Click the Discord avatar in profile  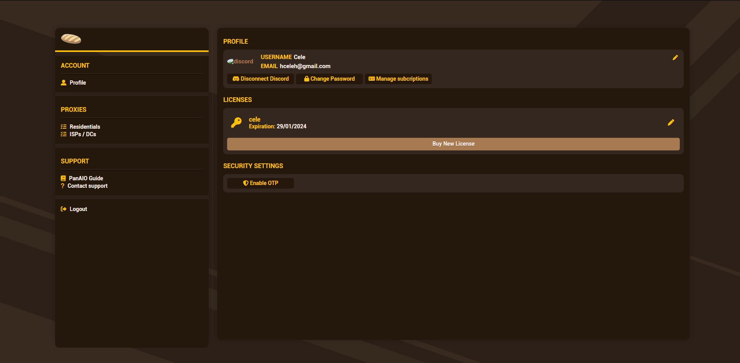coord(240,61)
